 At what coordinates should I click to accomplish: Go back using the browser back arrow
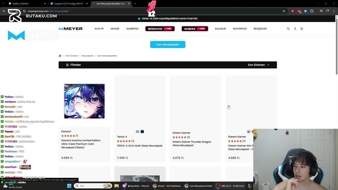click(4, 11)
